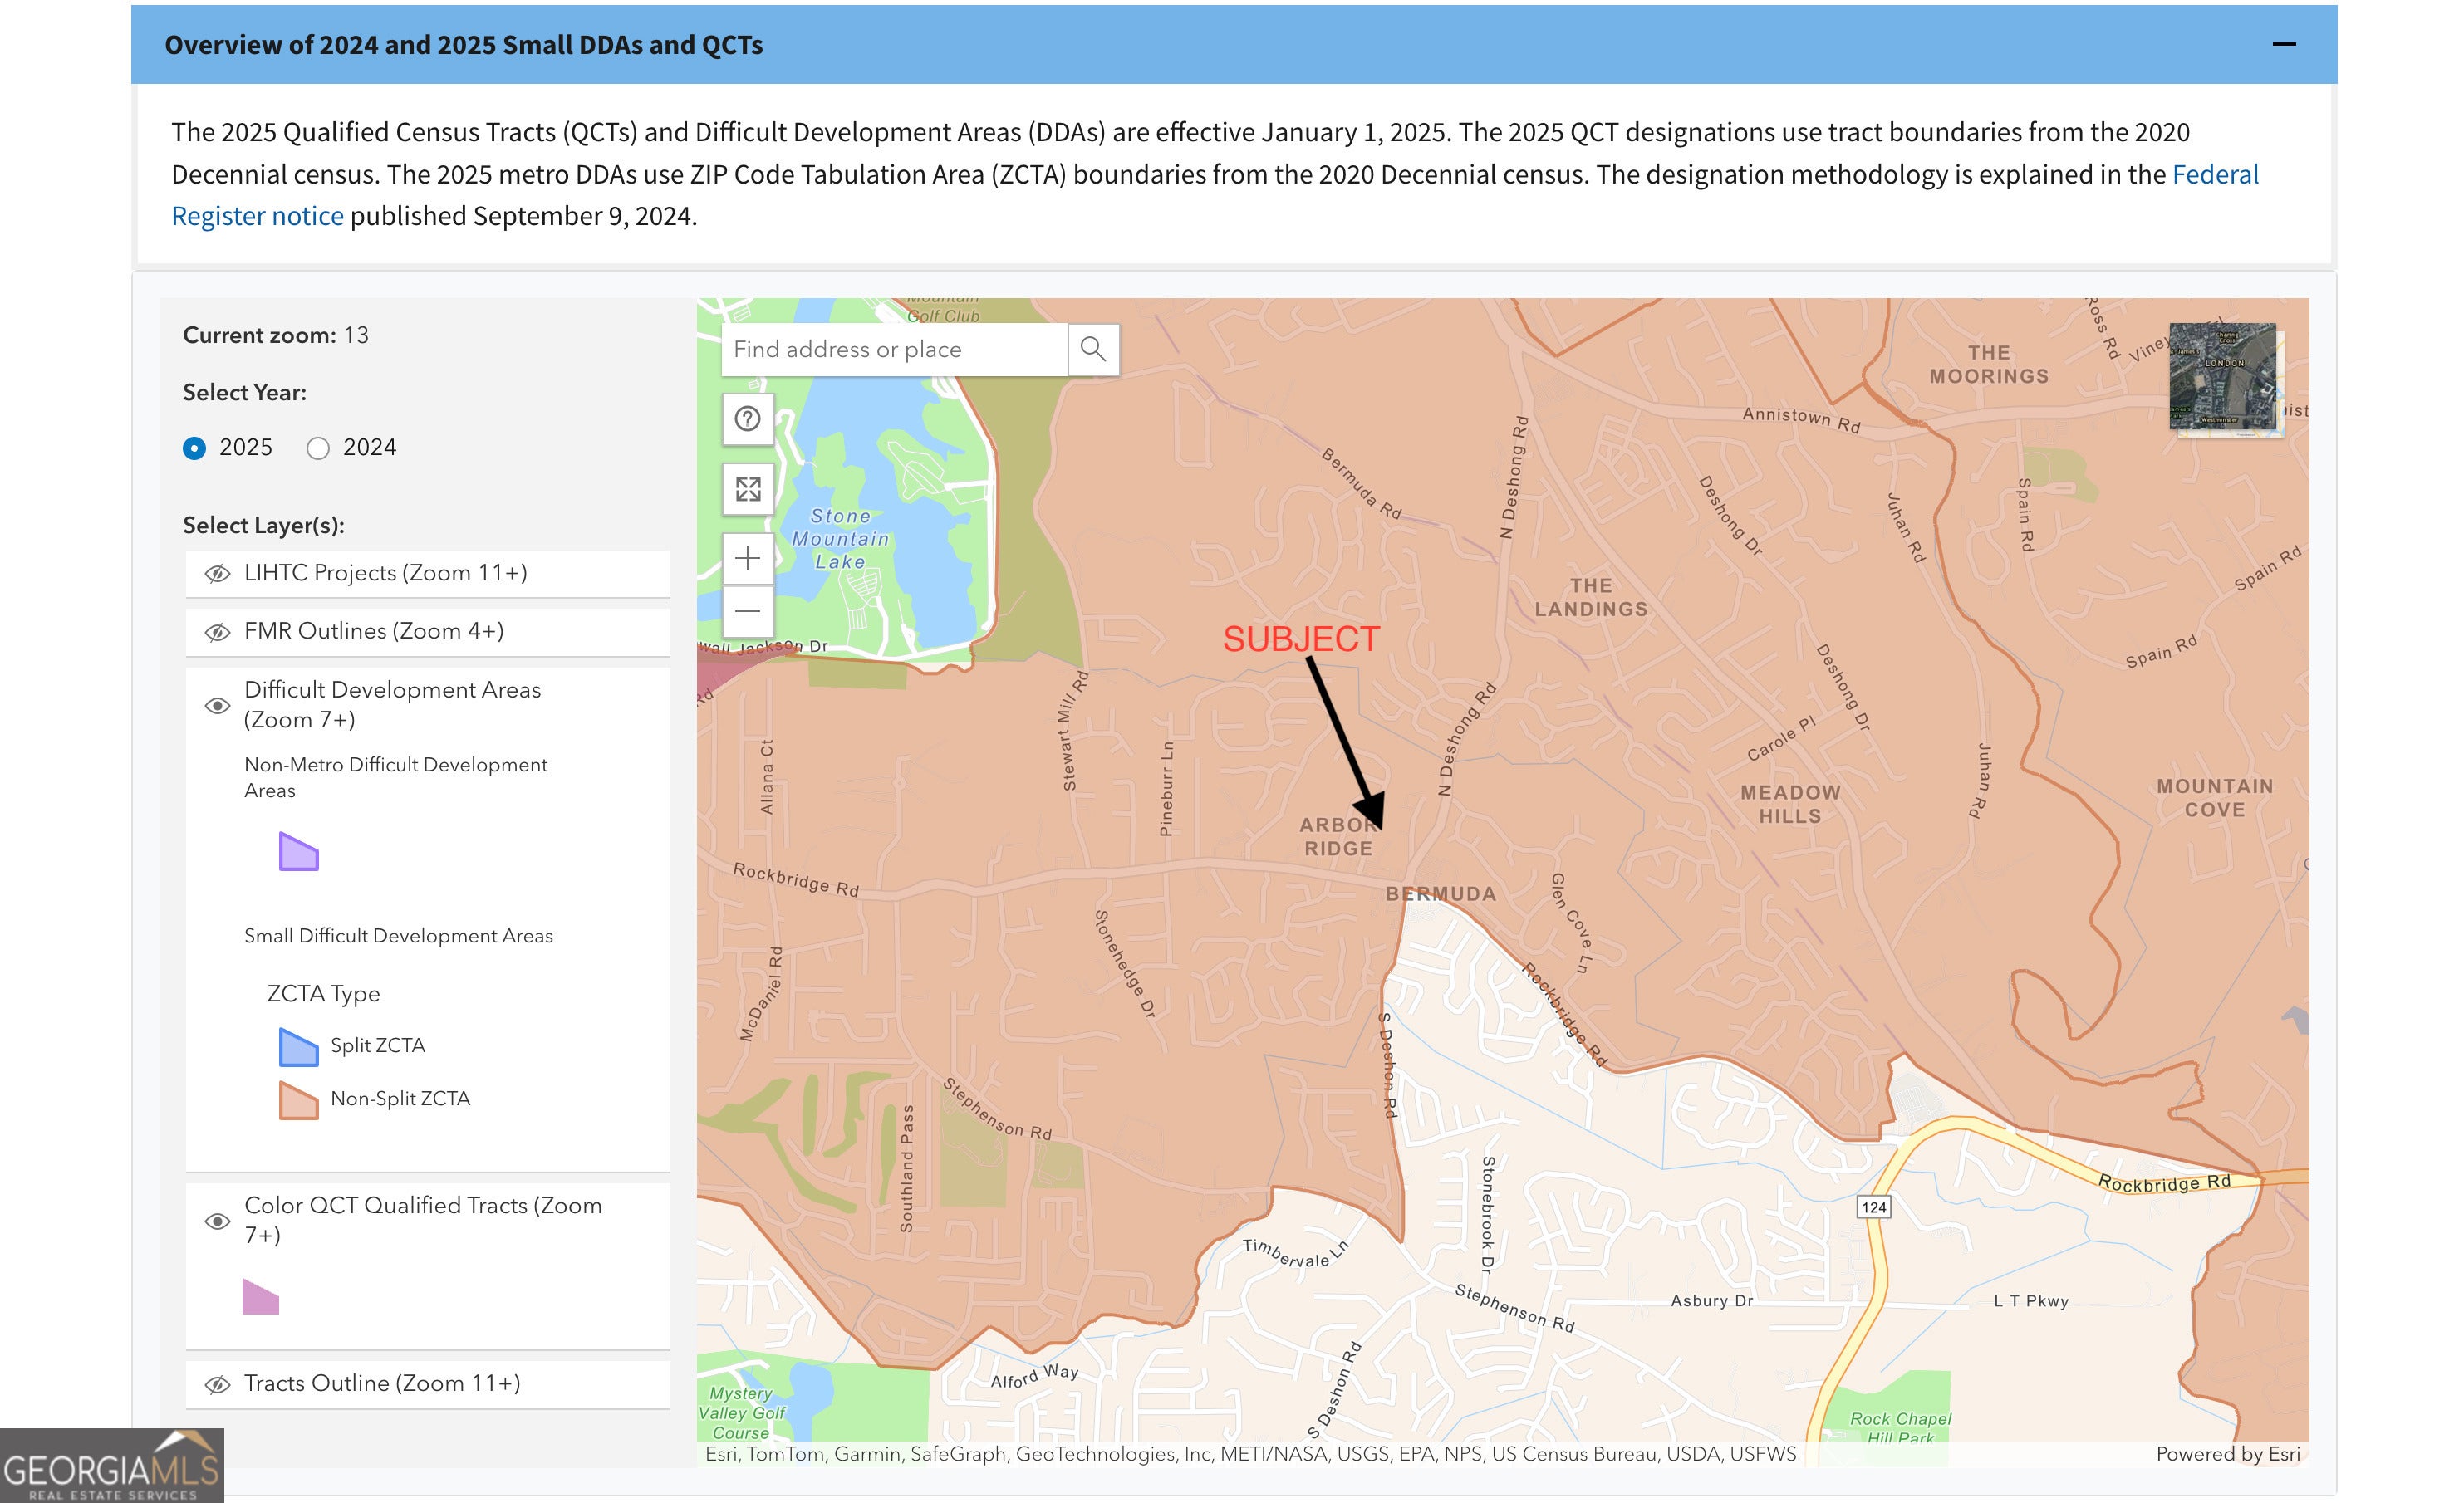
Task: Open the map help question-mark icon
Action: point(747,419)
